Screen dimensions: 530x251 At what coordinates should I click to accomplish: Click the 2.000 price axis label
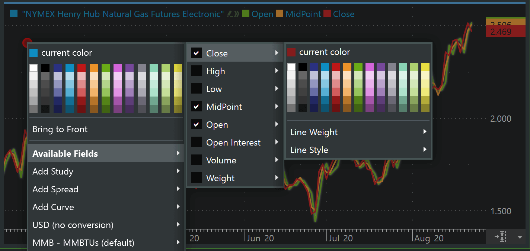501,119
